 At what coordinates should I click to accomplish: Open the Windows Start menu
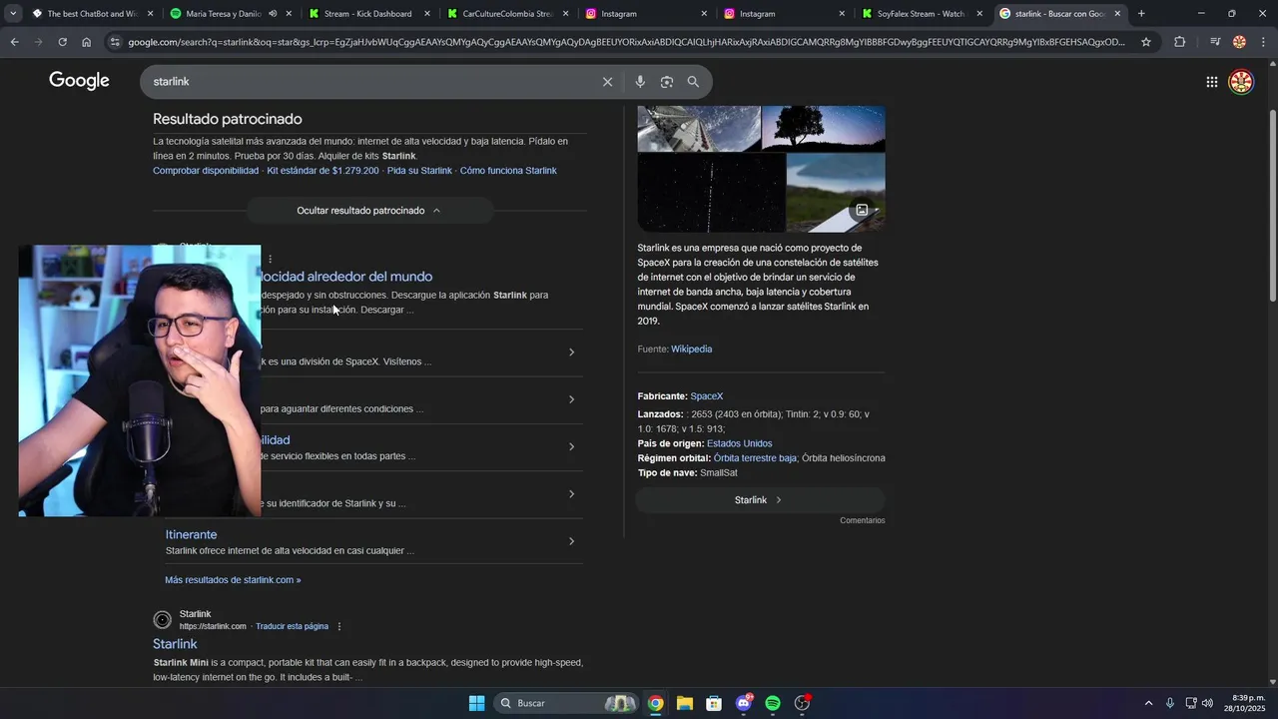[476, 703]
